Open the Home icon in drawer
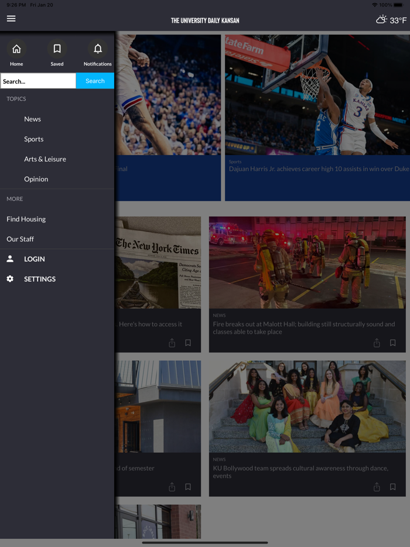Viewport: 410px width, 547px height. (16, 49)
